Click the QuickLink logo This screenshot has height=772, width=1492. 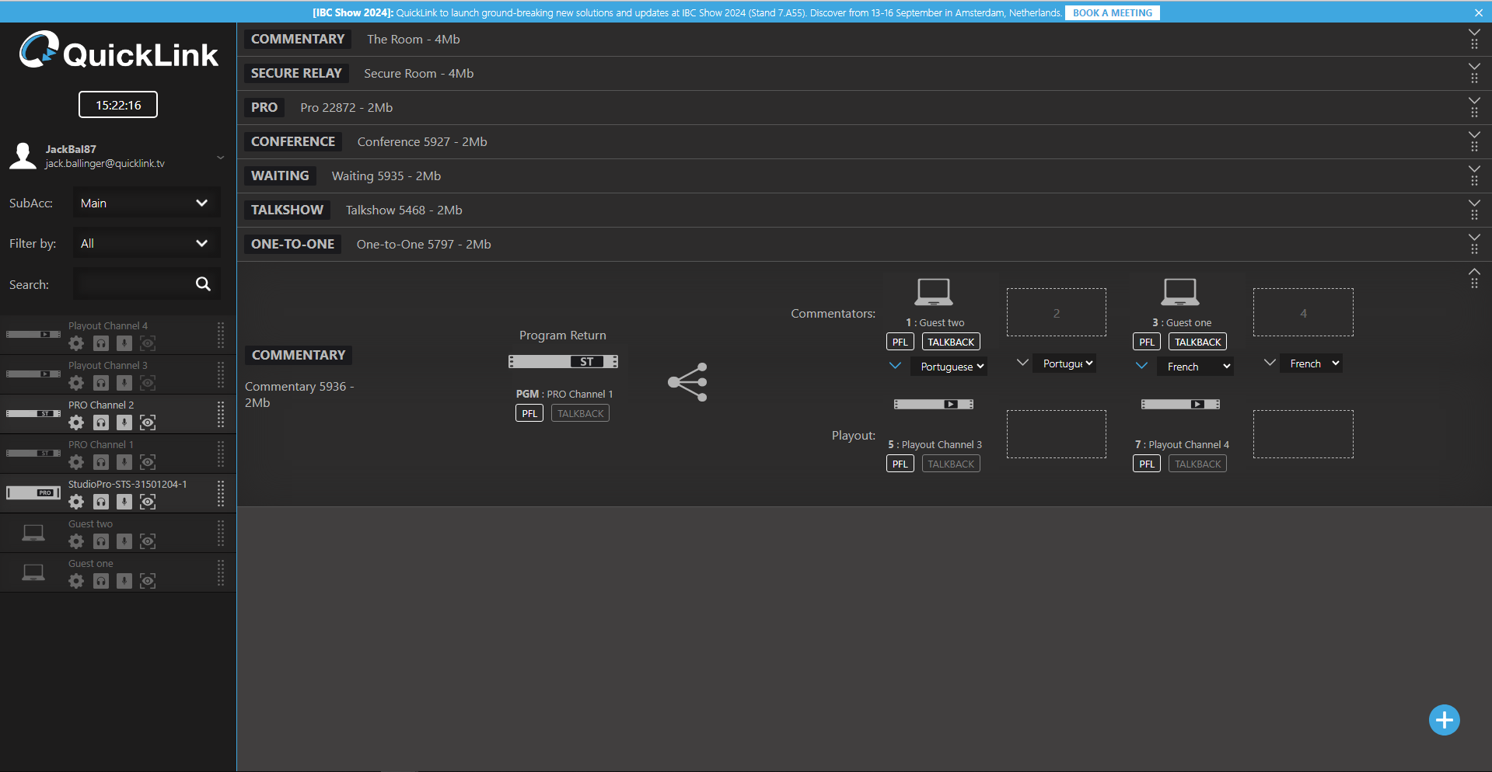pyautogui.click(x=118, y=51)
